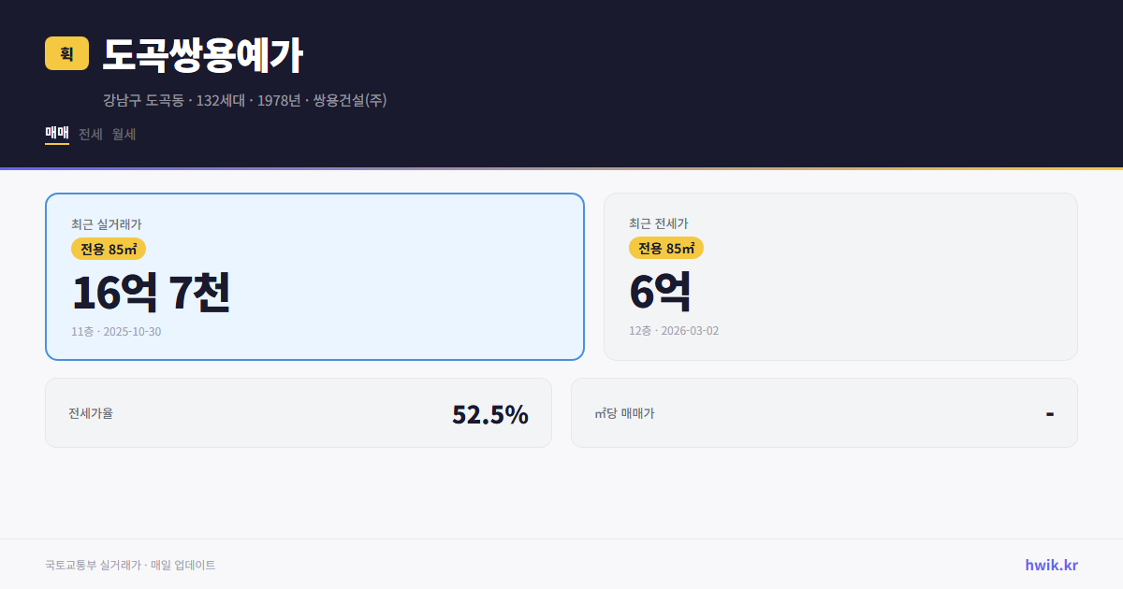Image resolution: width=1123 pixels, height=589 pixels.
Task: Click the 11층 · 2025-10-30 transaction detail
Action: [x=115, y=331]
